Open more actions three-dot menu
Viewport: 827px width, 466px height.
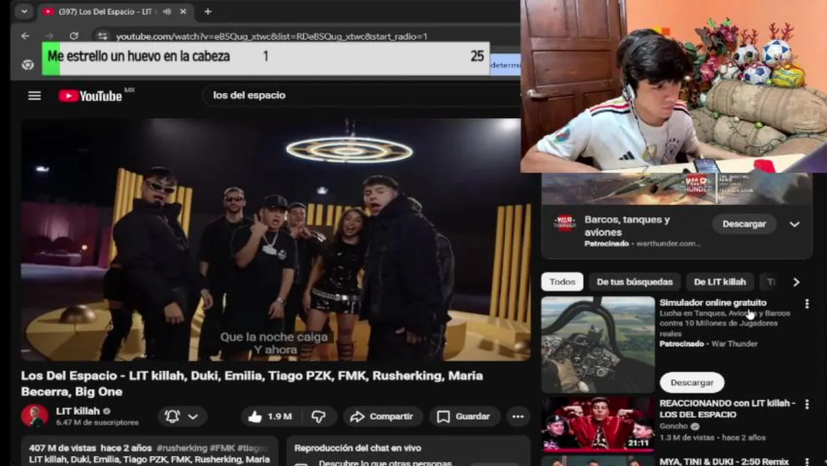(x=518, y=417)
